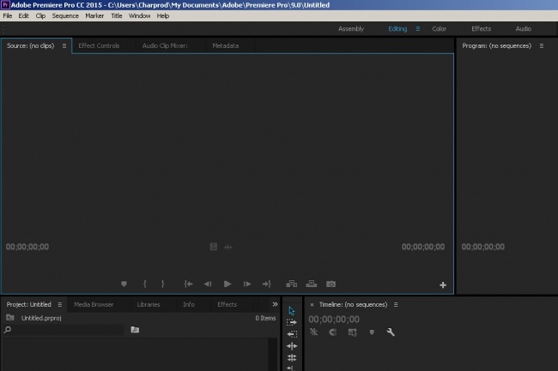Click Program monitor timecode
The width and height of the screenshot is (558, 371).
[483, 247]
